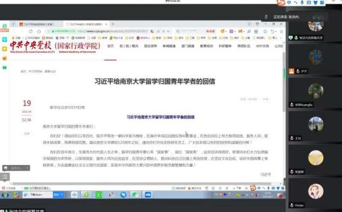Reload the page with the browser refresh icon
342x212 pixels.
click(x=31, y=31)
